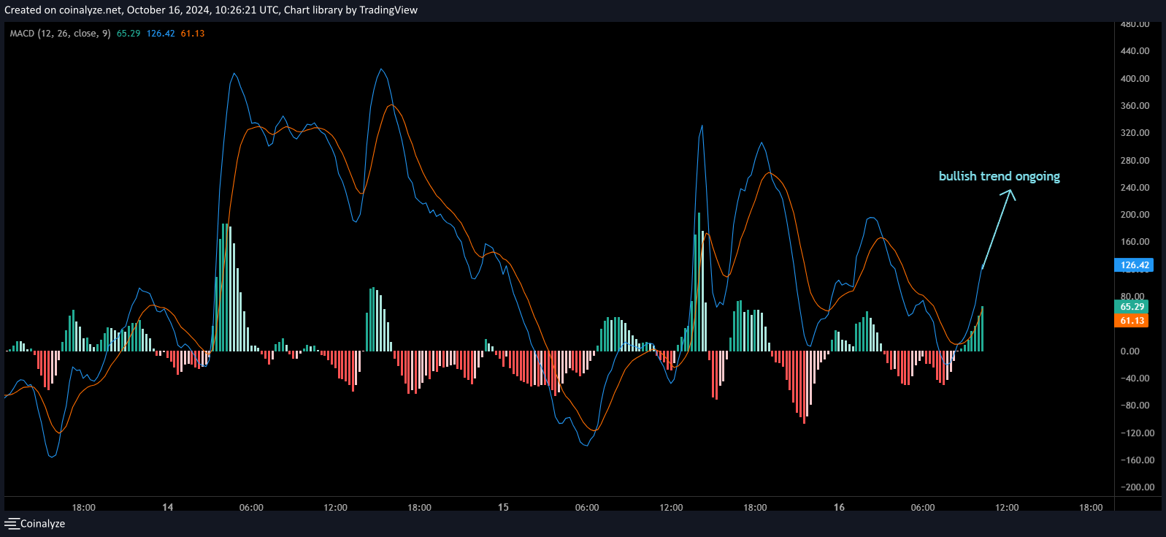
Task: Open the MACD (12, 26, close, 9) indicator label
Action: 60,34
